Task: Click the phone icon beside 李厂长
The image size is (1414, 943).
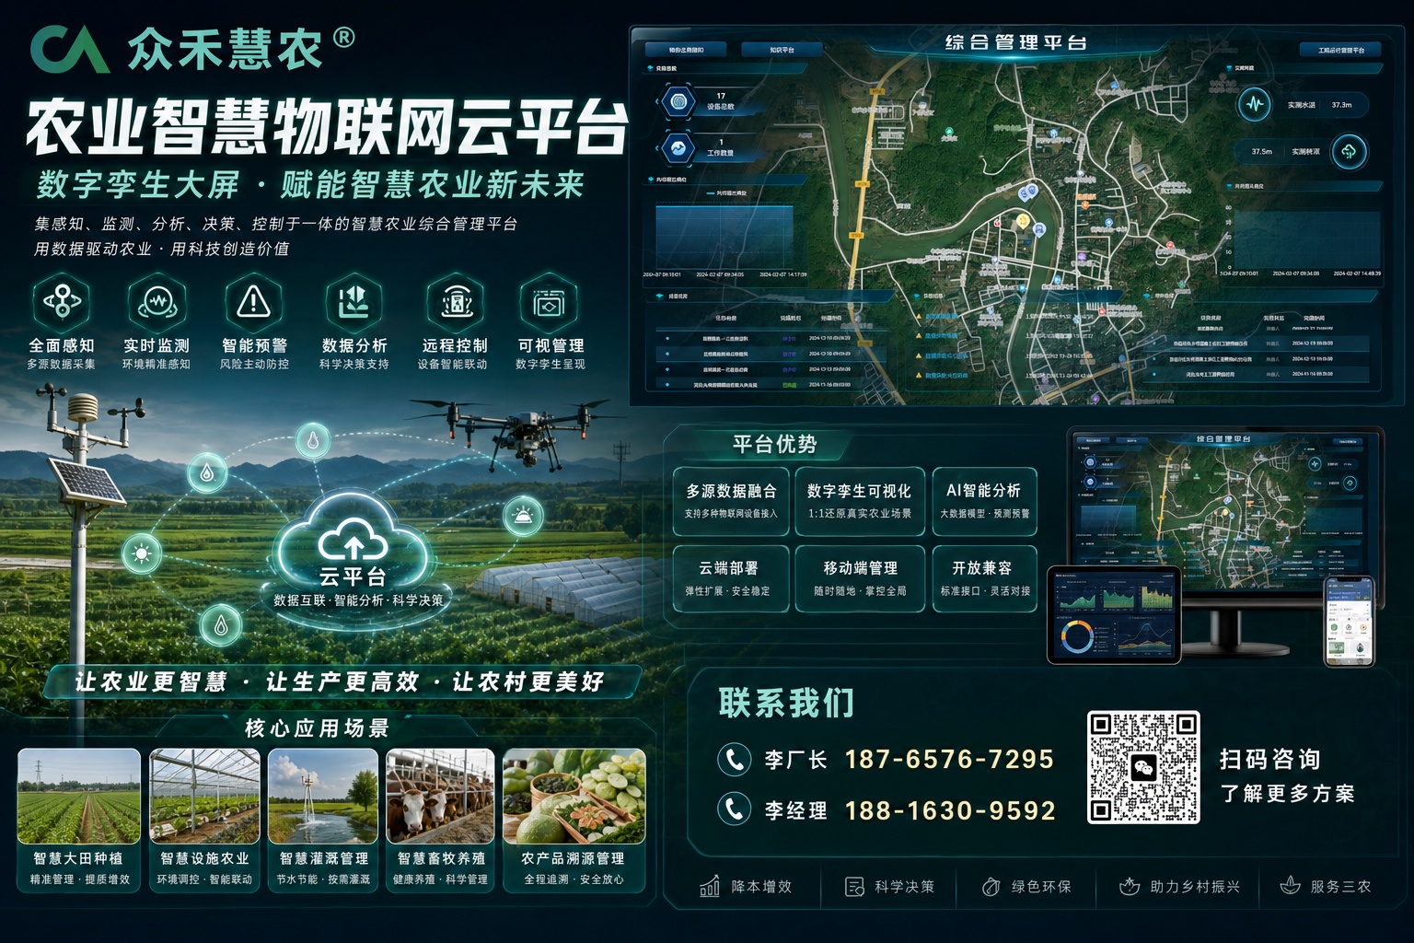Action: (734, 759)
